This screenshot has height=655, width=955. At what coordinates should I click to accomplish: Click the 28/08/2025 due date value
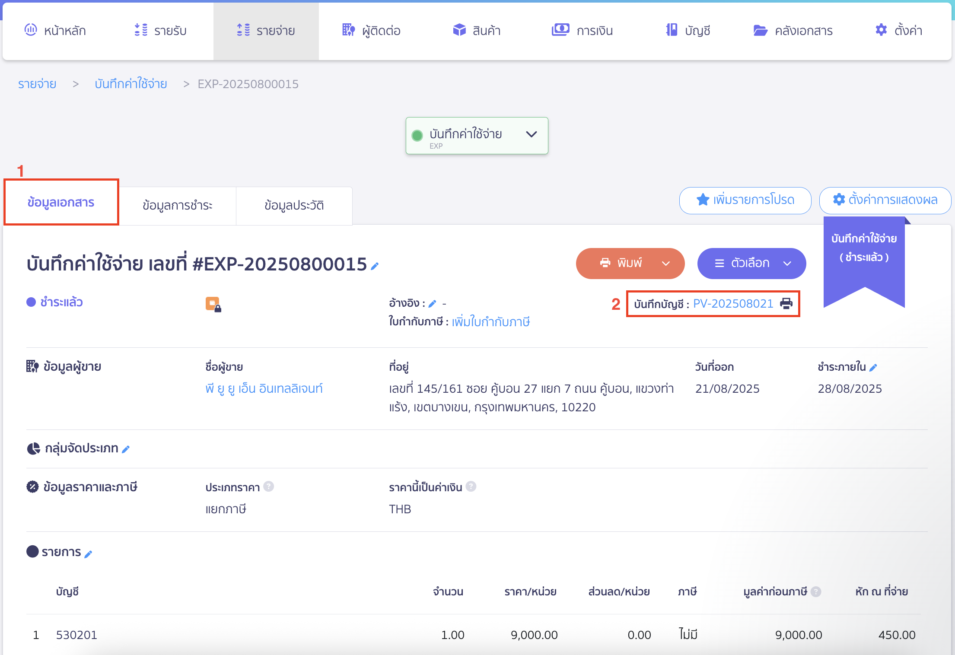click(850, 388)
